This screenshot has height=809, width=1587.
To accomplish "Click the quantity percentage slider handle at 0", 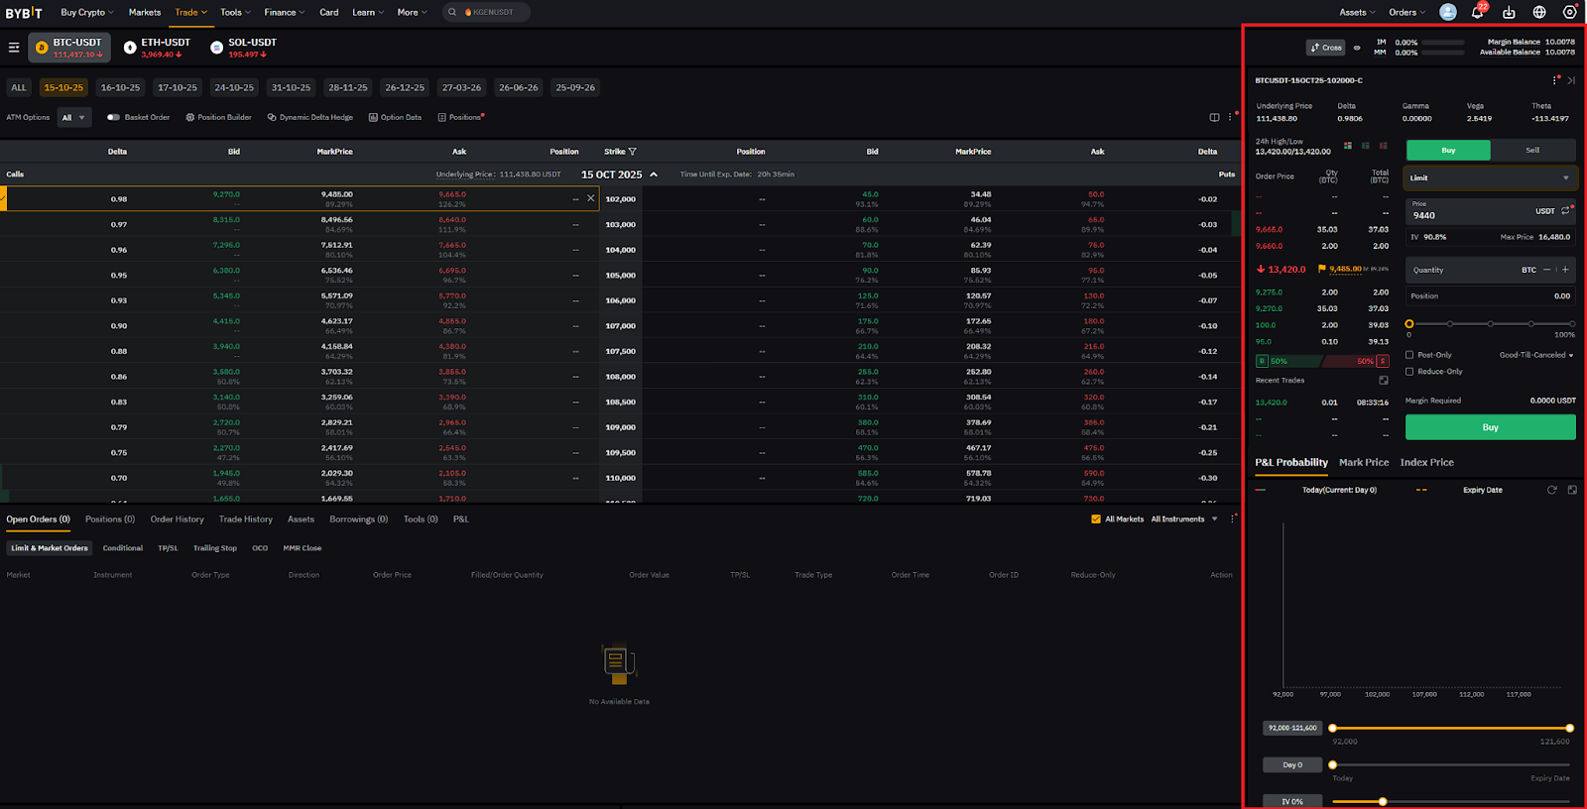I will [1409, 324].
